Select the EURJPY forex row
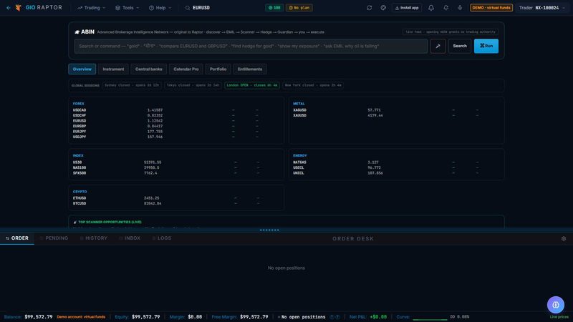The height and width of the screenshot is (322, 573). coord(175,132)
